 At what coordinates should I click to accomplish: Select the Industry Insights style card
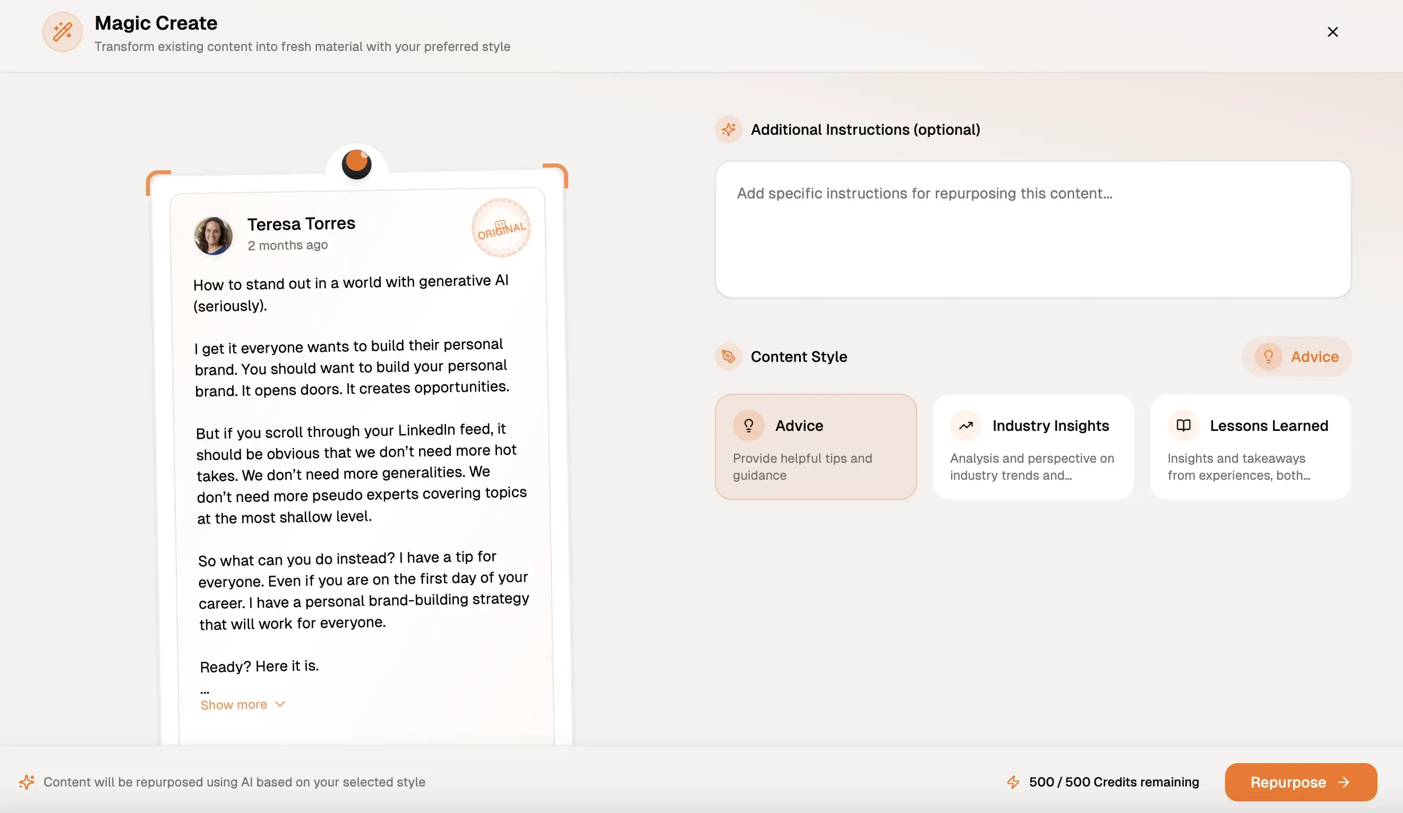(1033, 447)
